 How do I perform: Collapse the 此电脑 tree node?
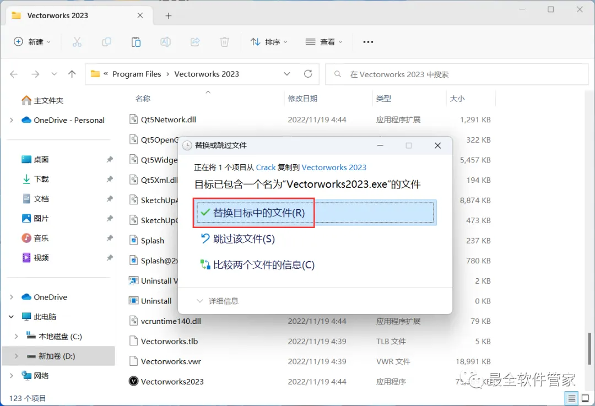click(x=12, y=316)
